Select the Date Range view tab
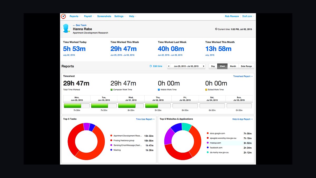The image size is (316, 178). pyautogui.click(x=246, y=66)
